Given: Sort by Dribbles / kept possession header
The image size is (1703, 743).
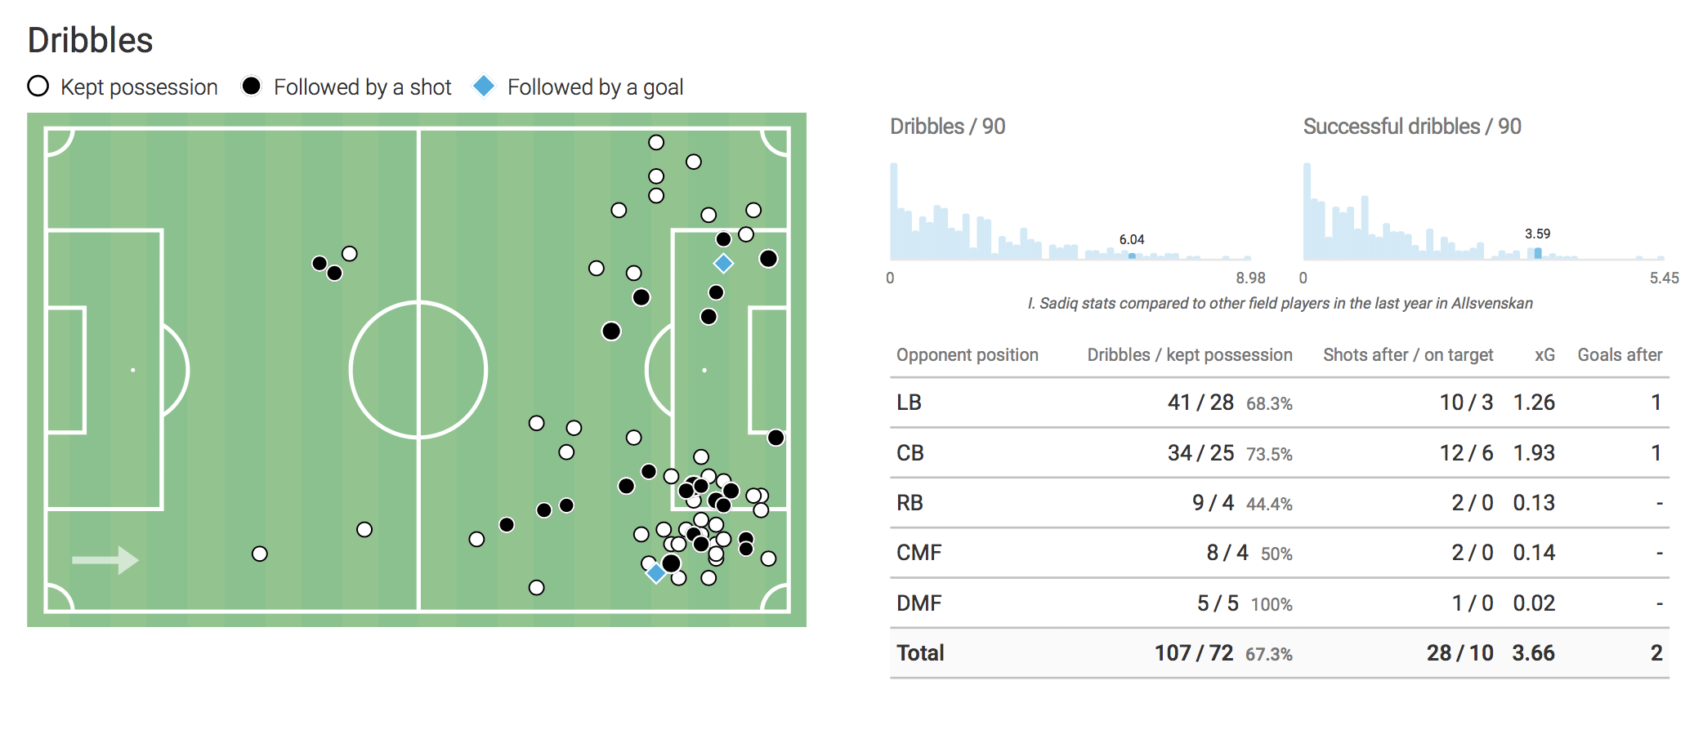Looking at the screenshot, I should click(x=1189, y=355).
